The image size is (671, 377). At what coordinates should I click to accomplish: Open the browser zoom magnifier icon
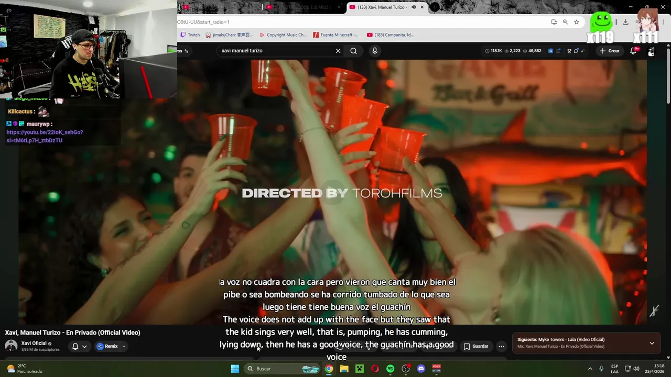tap(565, 22)
